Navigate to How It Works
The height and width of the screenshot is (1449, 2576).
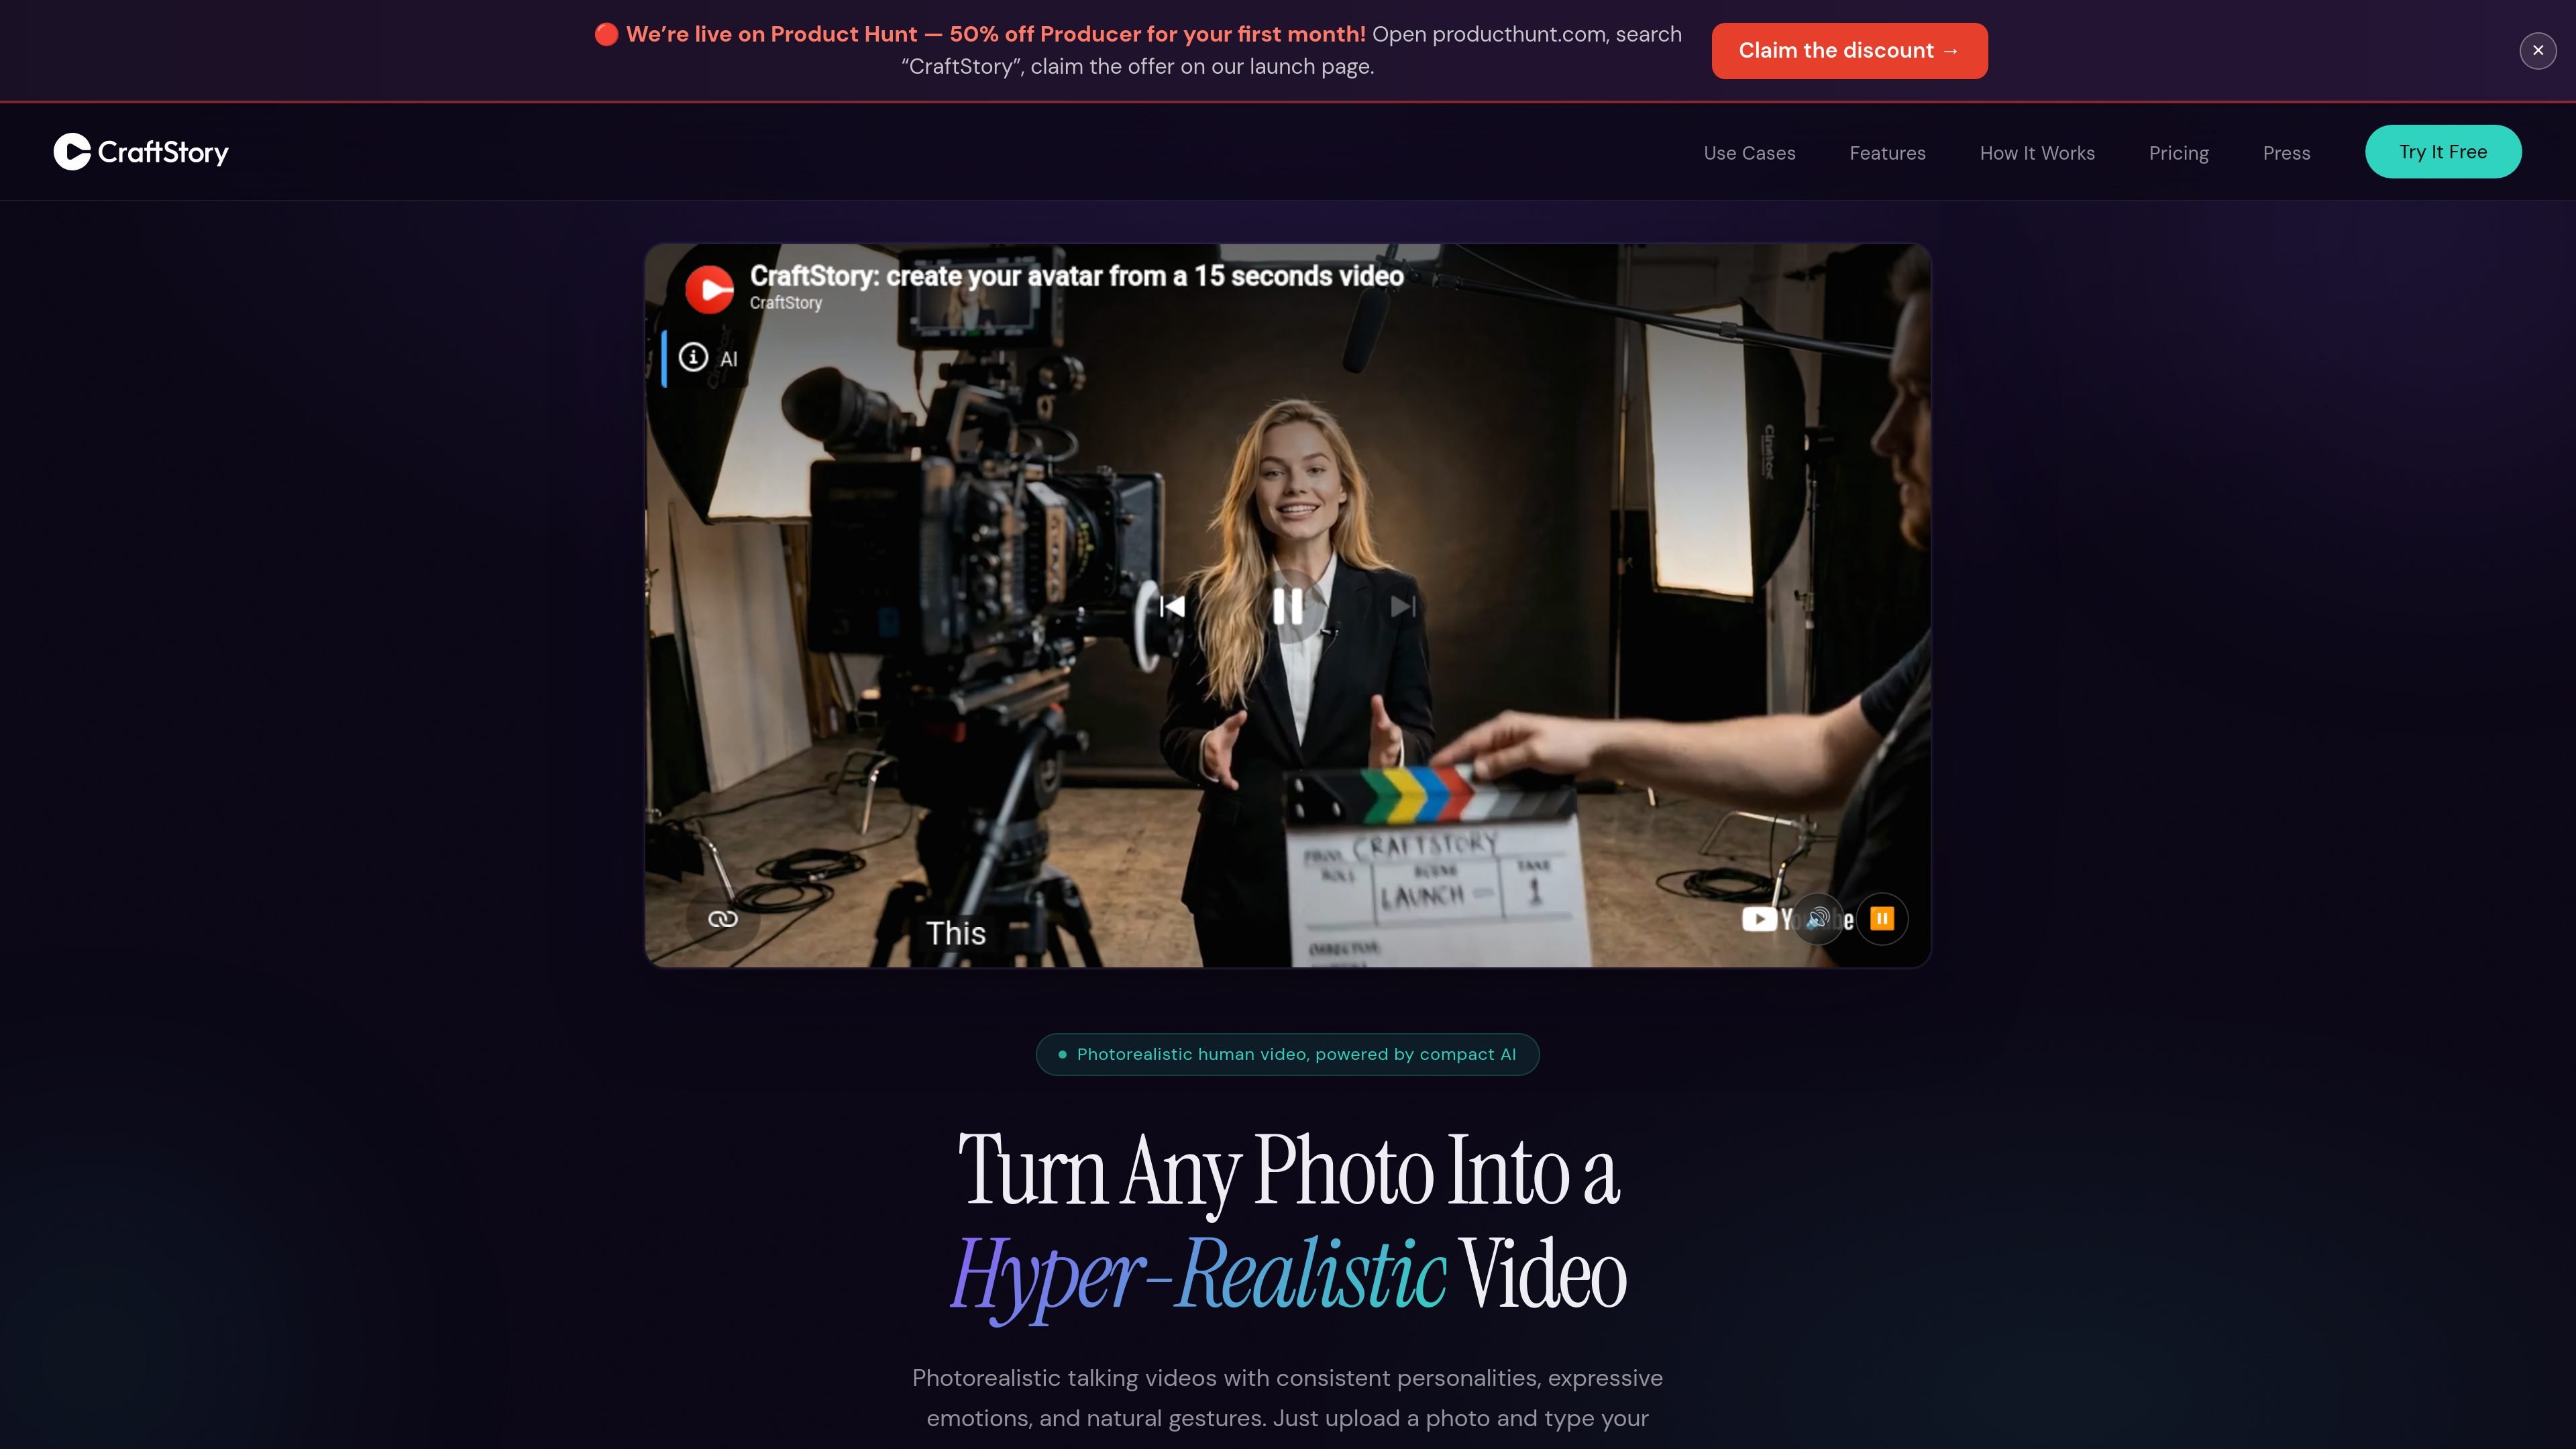2037,153
